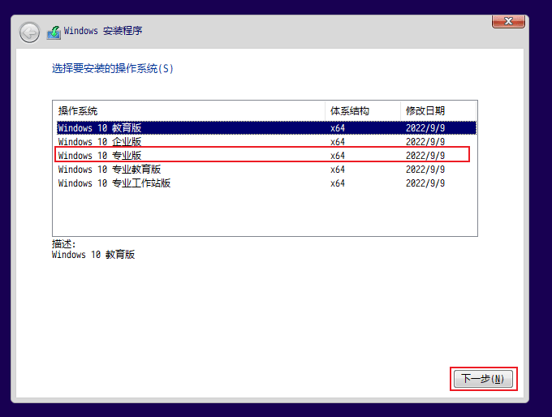Click the 下一步(N) button
This screenshot has width=552, height=417.
click(483, 379)
